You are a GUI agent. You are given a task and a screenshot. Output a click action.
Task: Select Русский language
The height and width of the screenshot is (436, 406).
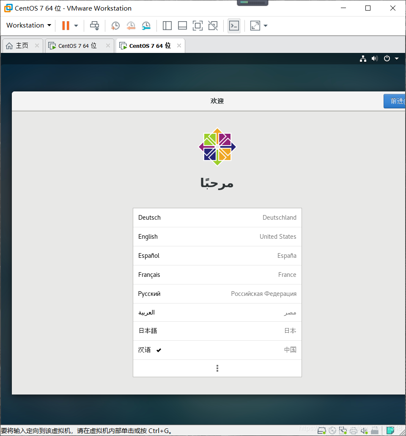(x=217, y=294)
